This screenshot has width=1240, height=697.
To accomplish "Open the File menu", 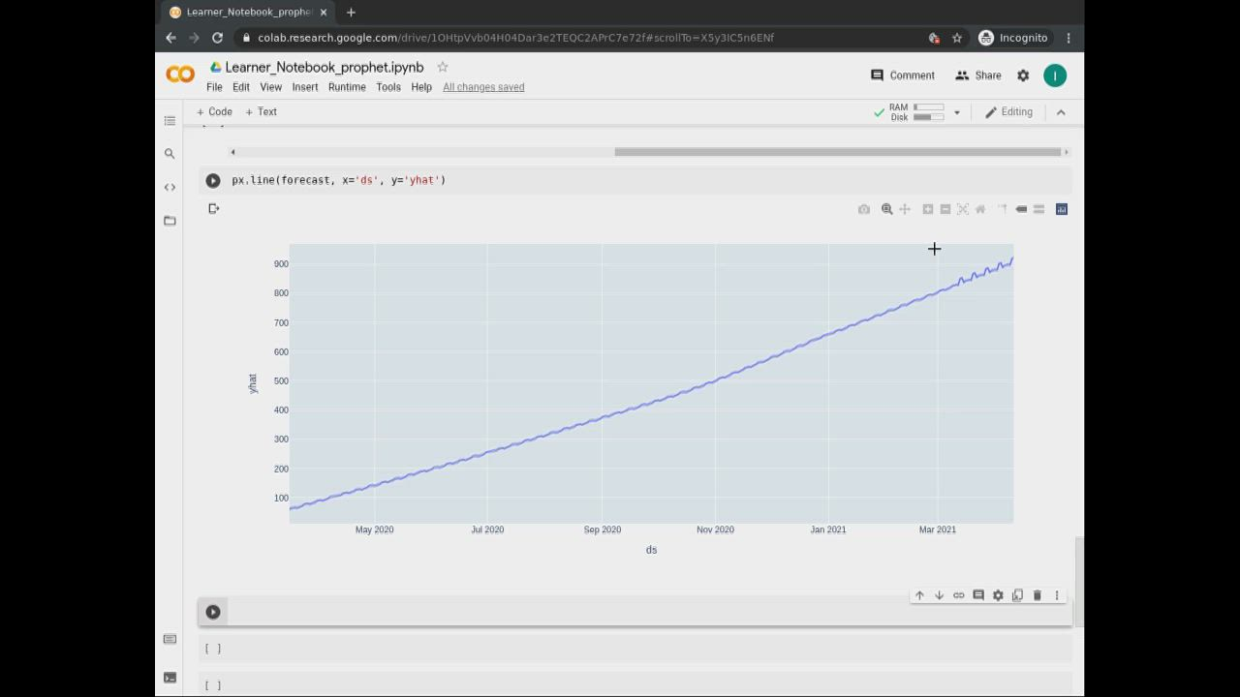I will (x=214, y=87).
